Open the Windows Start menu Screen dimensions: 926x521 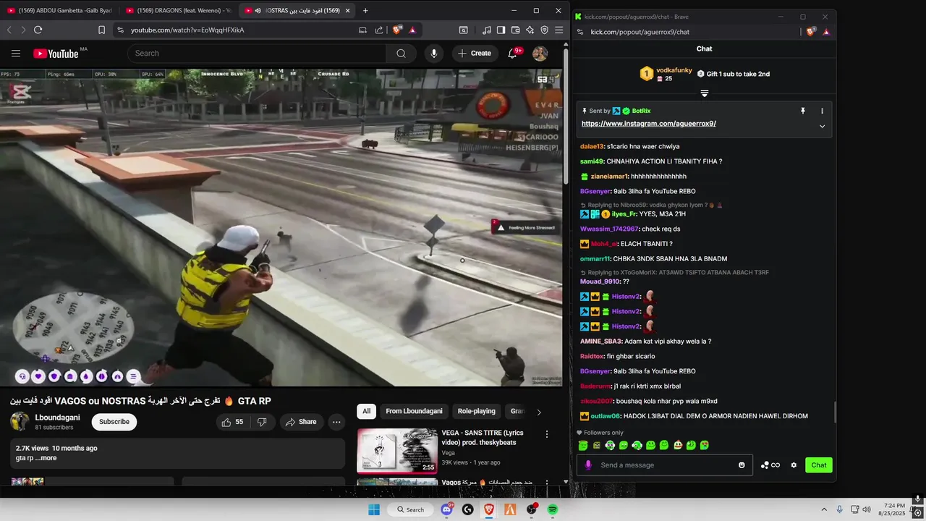pos(374,509)
